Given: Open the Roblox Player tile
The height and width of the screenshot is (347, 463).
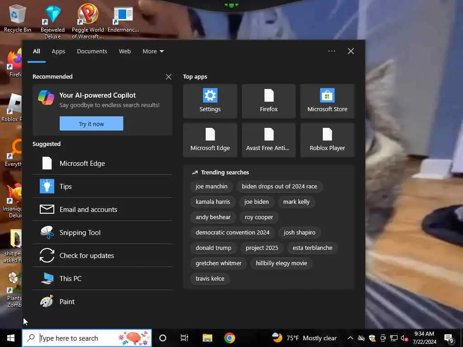Looking at the screenshot, I should [x=327, y=140].
